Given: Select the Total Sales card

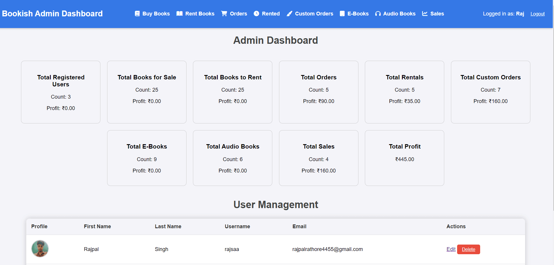Looking at the screenshot, I should click(x=319, y=158).
